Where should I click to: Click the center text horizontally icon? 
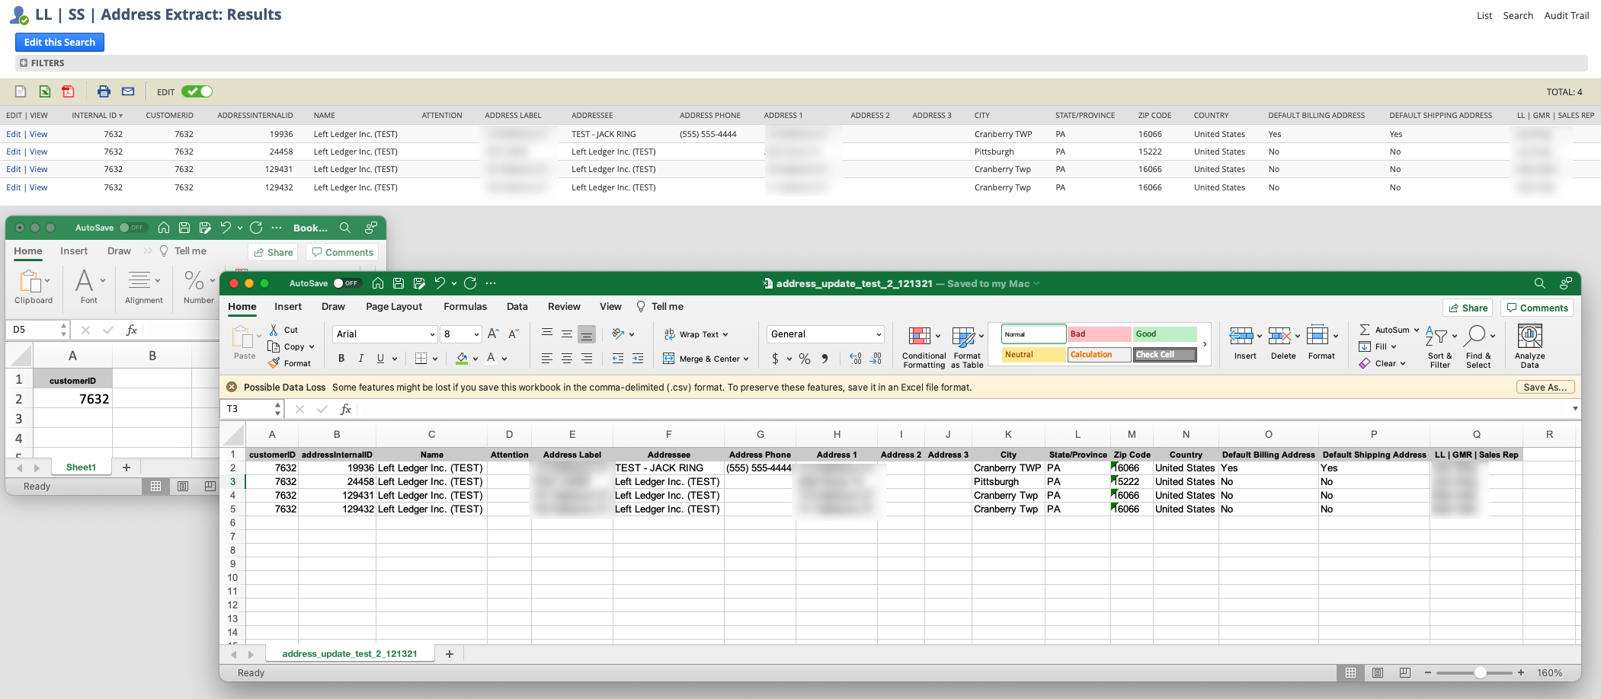[x=567, y=358]
